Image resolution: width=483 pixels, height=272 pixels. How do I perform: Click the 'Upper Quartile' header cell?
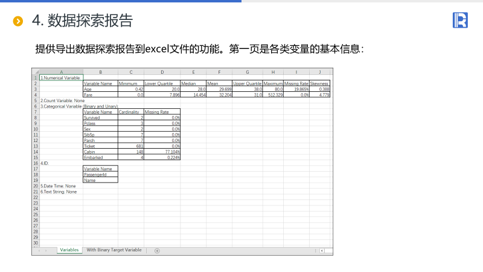point(248,83)
